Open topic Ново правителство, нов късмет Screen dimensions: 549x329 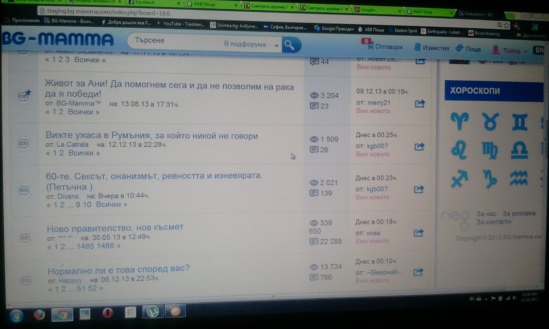pyautogui.click(x=115, y=228)
